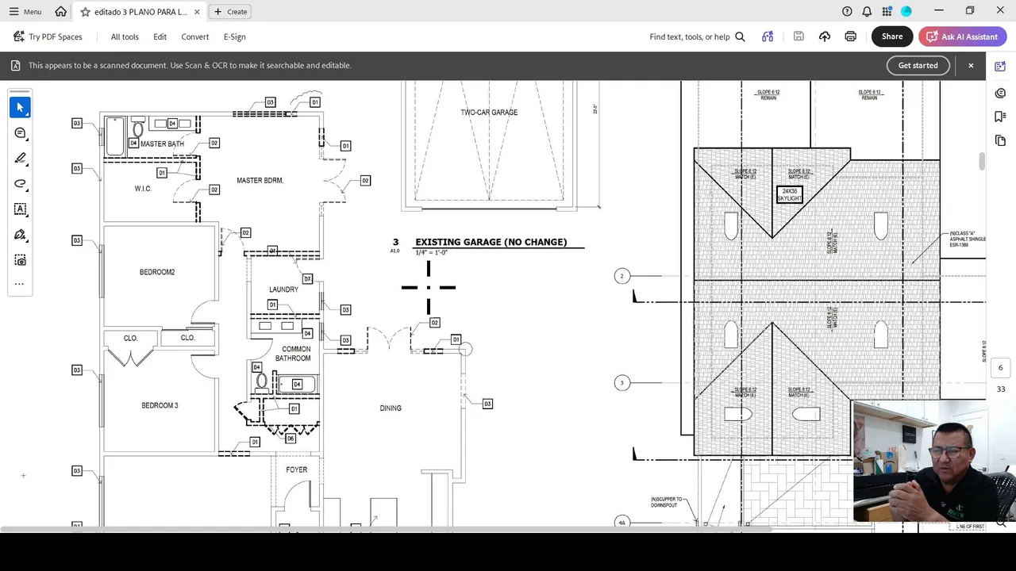
Task: Click the scanned document icon in the banner
Action: 15,66
